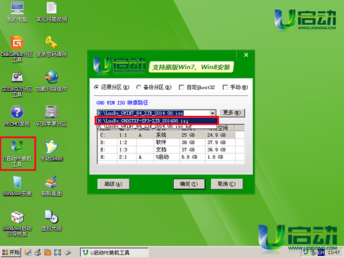
Task: Select 备份分区 radio button
Action: pyautogui.click(x=139, y=88)
